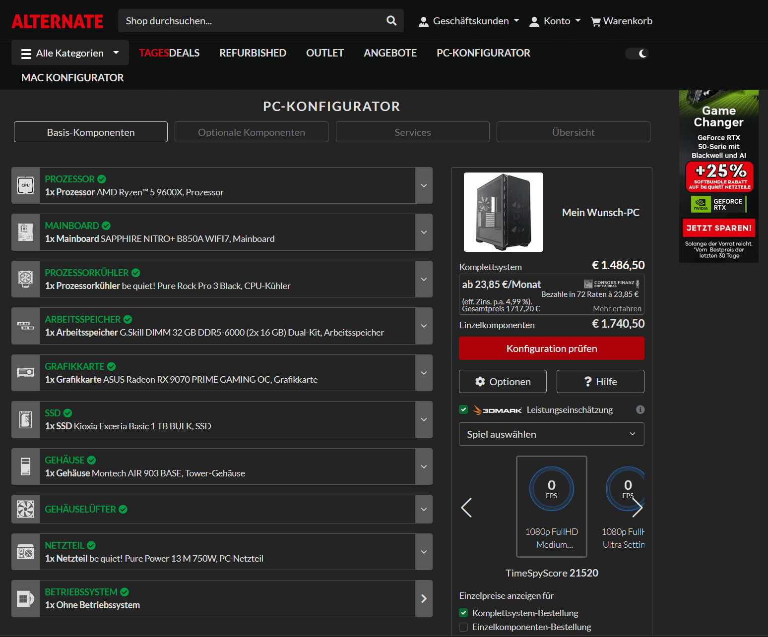The height and width of the screenshot is (637, 768).
Task: Expand the Gehäuselüfter row chevron
Action: [x=424, y=509]
